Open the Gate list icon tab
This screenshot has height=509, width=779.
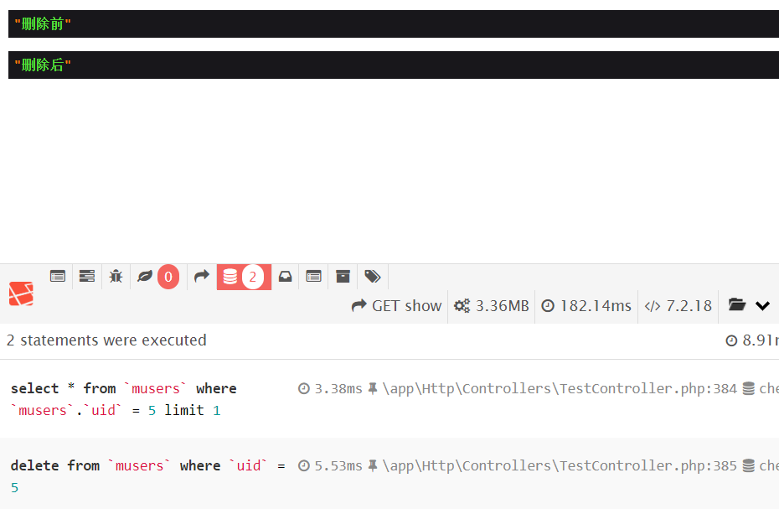pyautogui.click(x=313, y=276)
